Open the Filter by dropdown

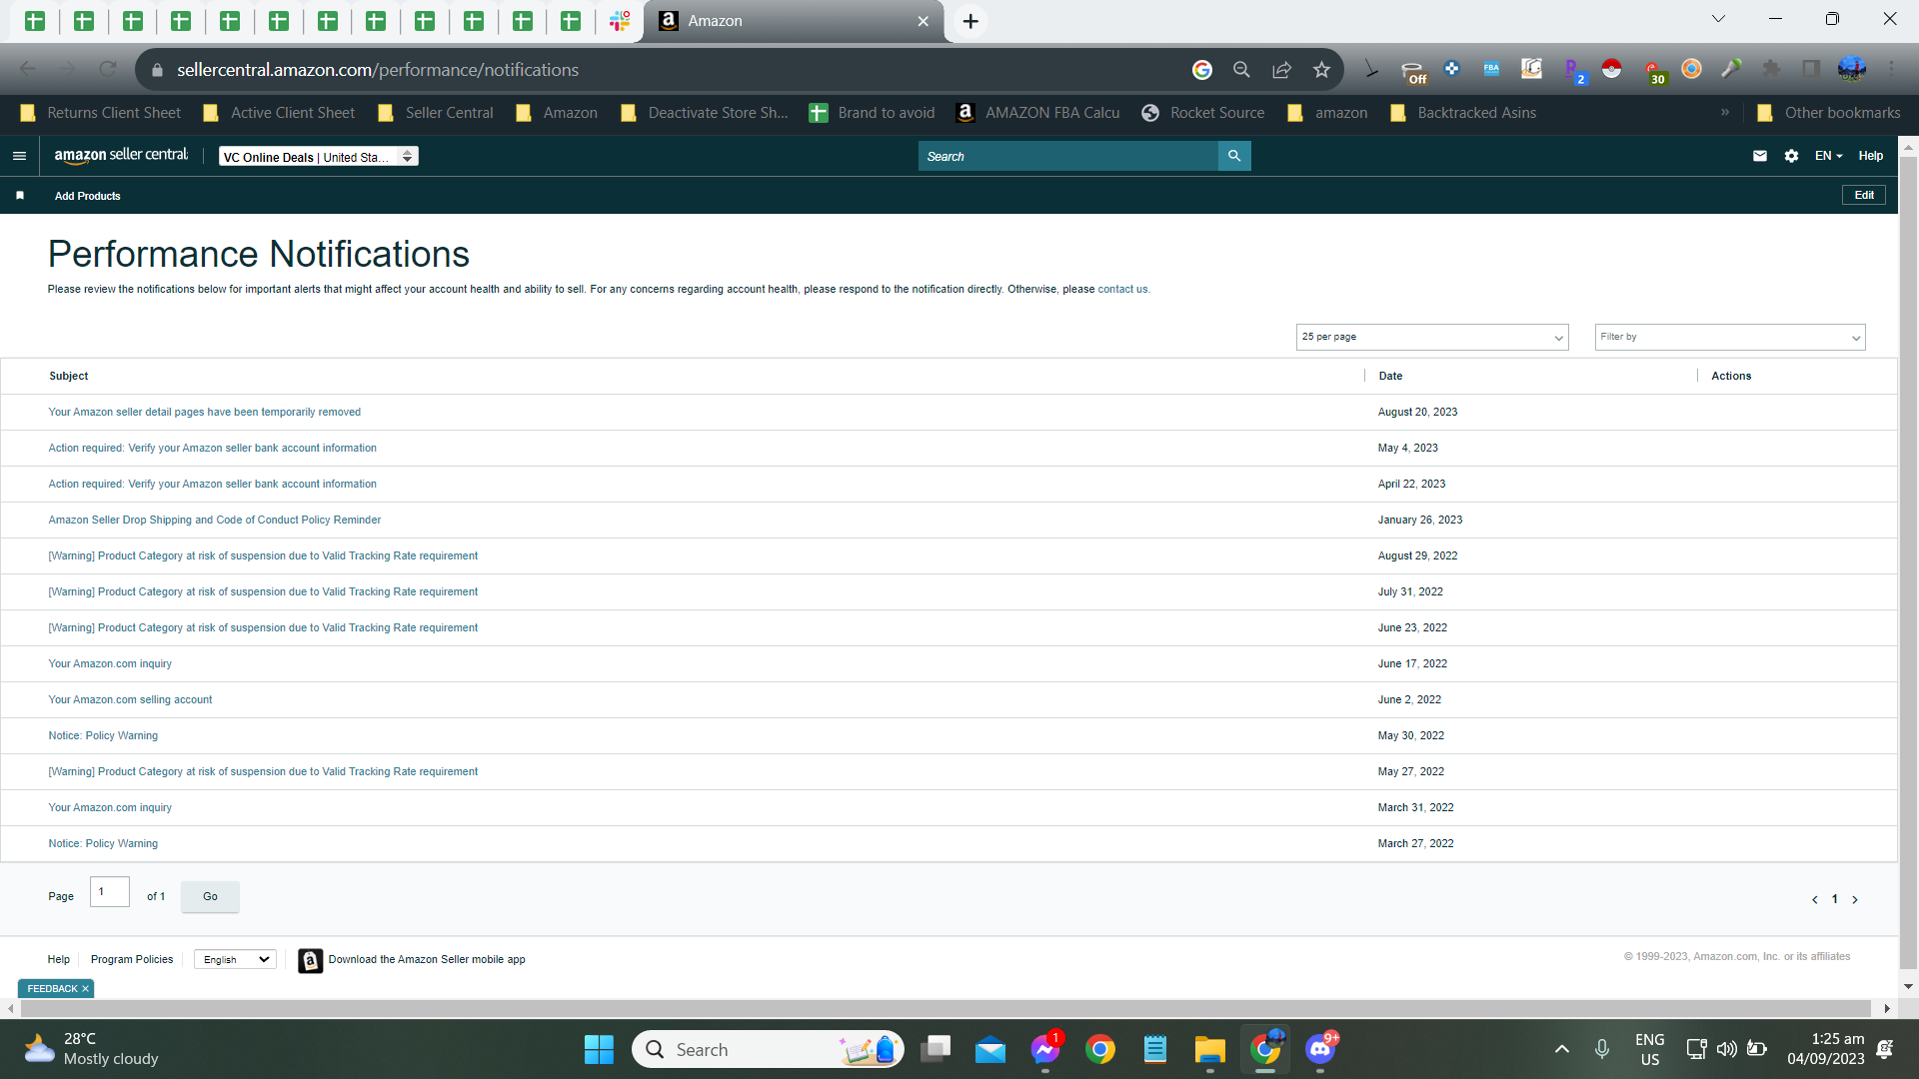point(1730,338)
